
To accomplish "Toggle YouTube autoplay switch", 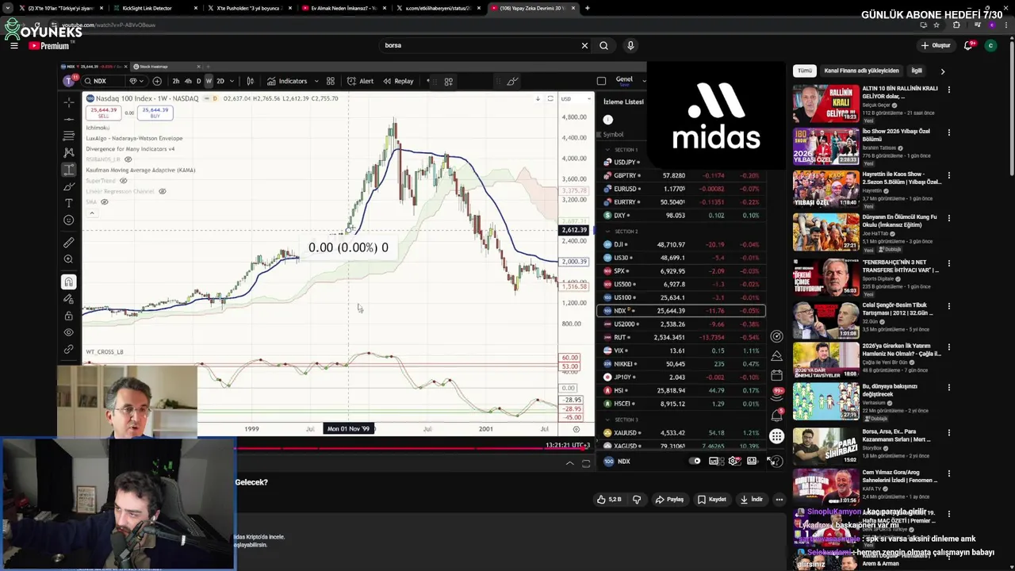I will pos(695,461).
